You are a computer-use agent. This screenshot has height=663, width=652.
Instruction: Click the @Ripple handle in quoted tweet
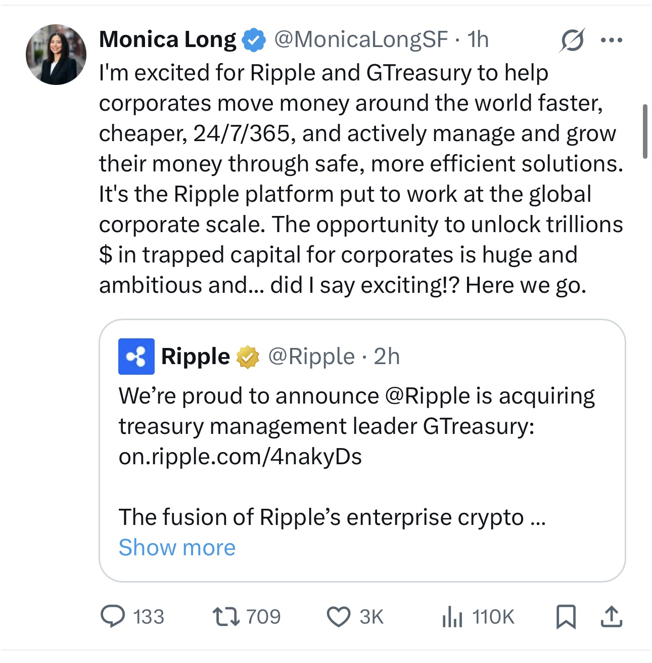(x=311, y=357)
